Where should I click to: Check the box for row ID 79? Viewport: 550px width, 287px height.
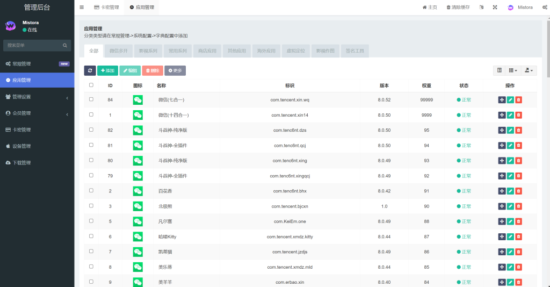point(91,175)
